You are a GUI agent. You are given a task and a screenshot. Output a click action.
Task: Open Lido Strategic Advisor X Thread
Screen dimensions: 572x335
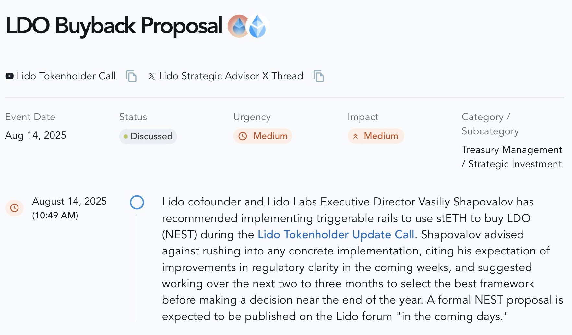[231, 76]
